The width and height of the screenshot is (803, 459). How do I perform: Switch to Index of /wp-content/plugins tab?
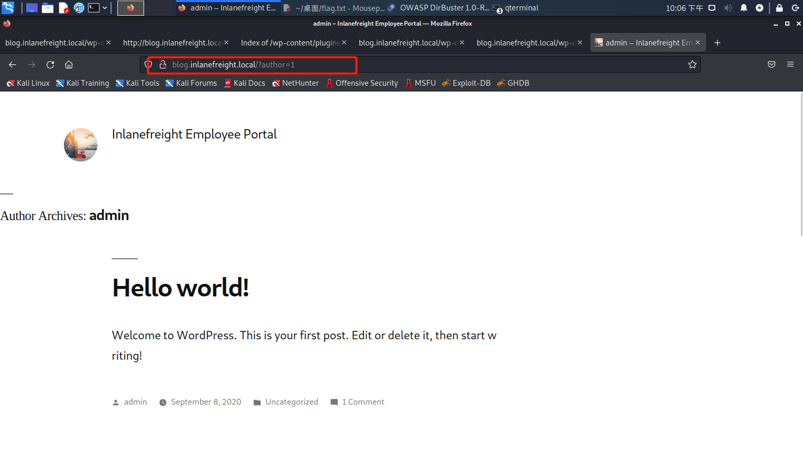pyautogui.click(x=290, y=43)
